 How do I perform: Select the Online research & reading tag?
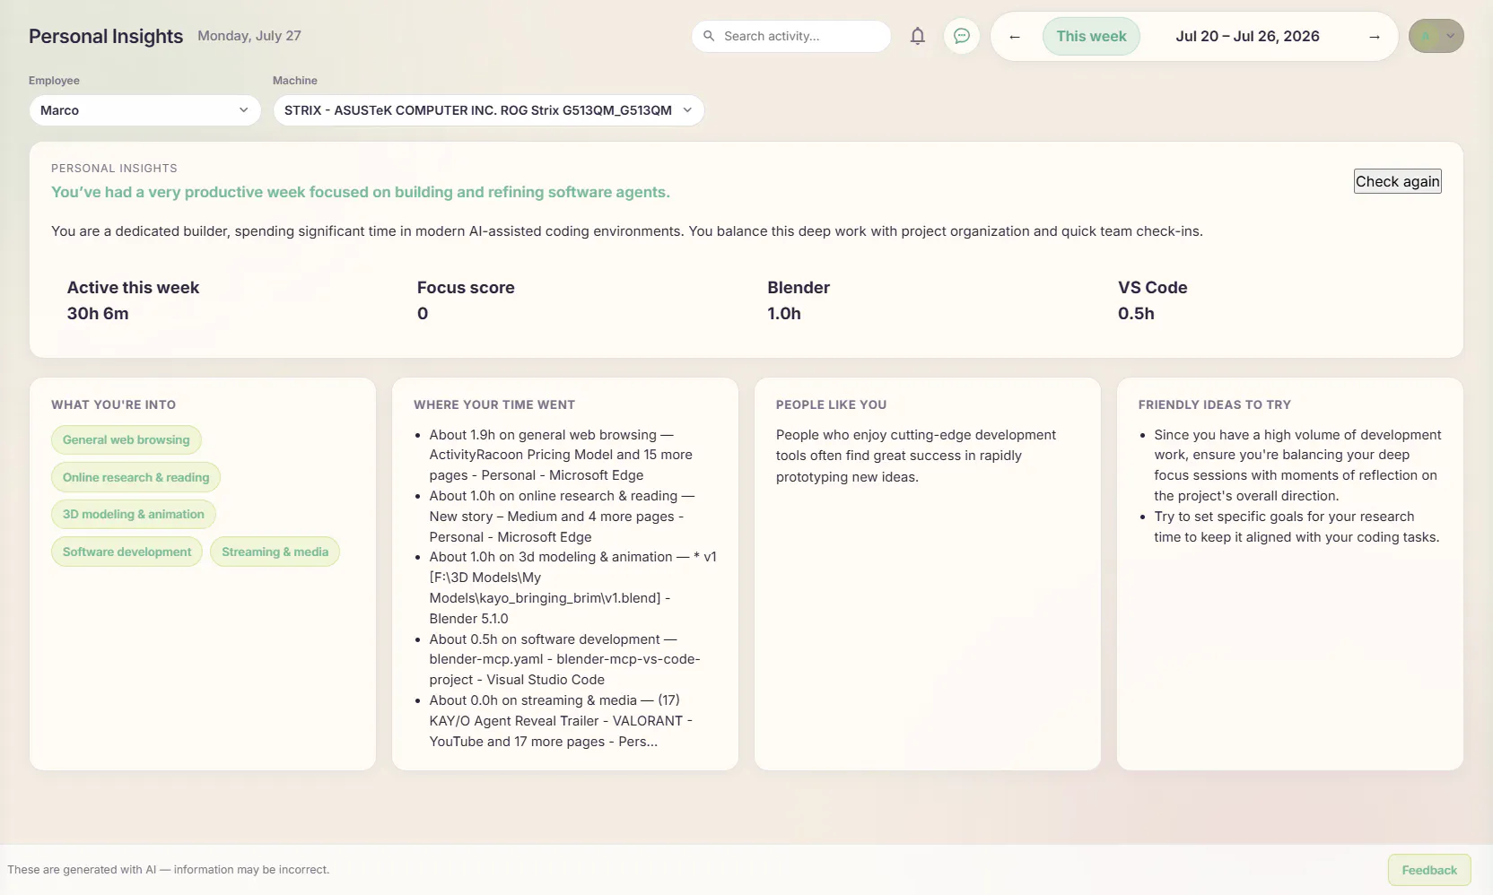[x=135, y=477]
